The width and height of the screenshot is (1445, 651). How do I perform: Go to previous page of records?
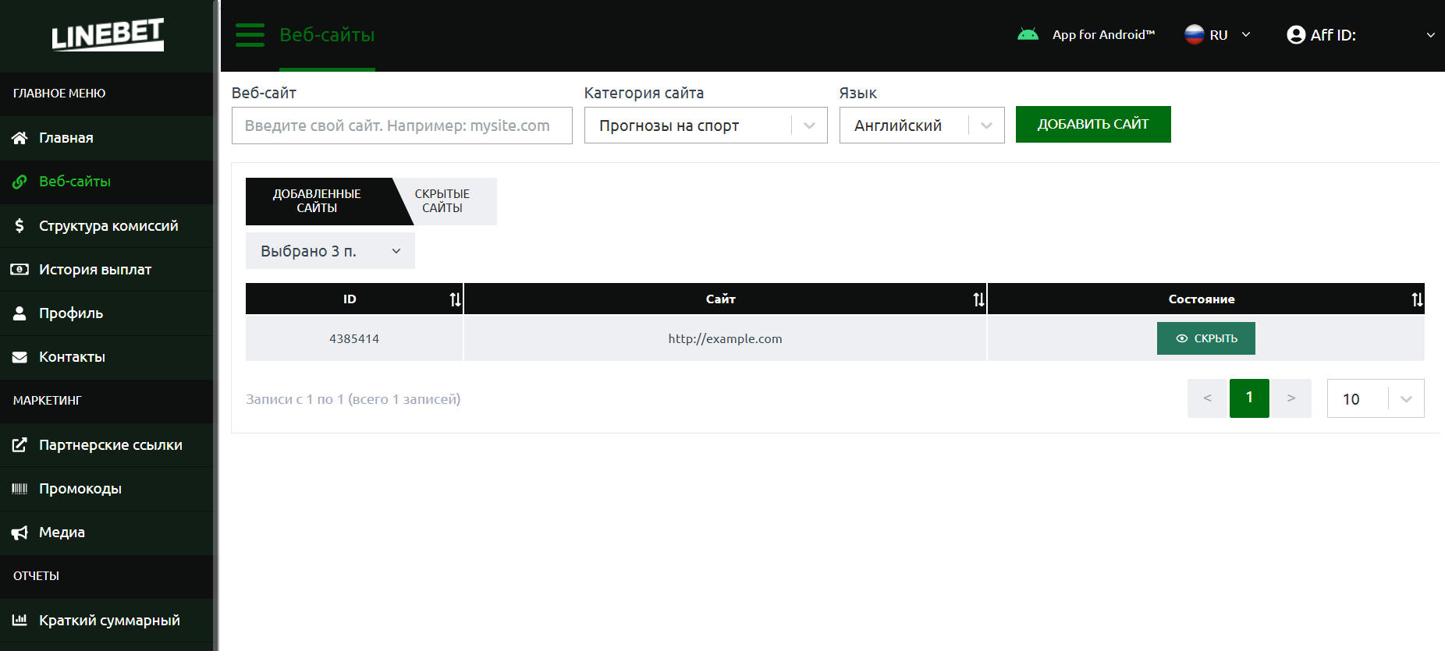click(x=1207, y=398)
